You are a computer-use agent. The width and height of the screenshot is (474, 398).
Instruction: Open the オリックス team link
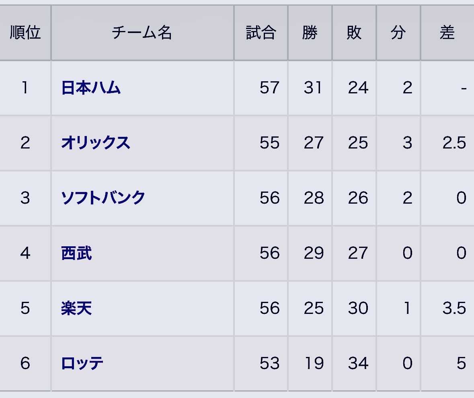tap(96, 143)
